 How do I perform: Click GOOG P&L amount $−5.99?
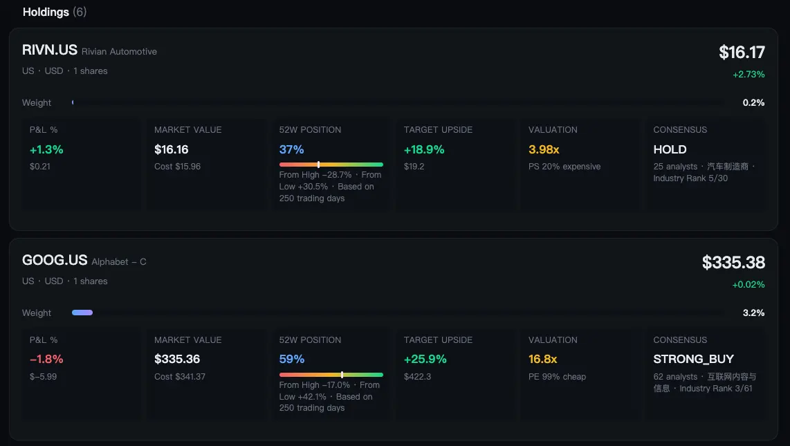(x=44, y=377)
